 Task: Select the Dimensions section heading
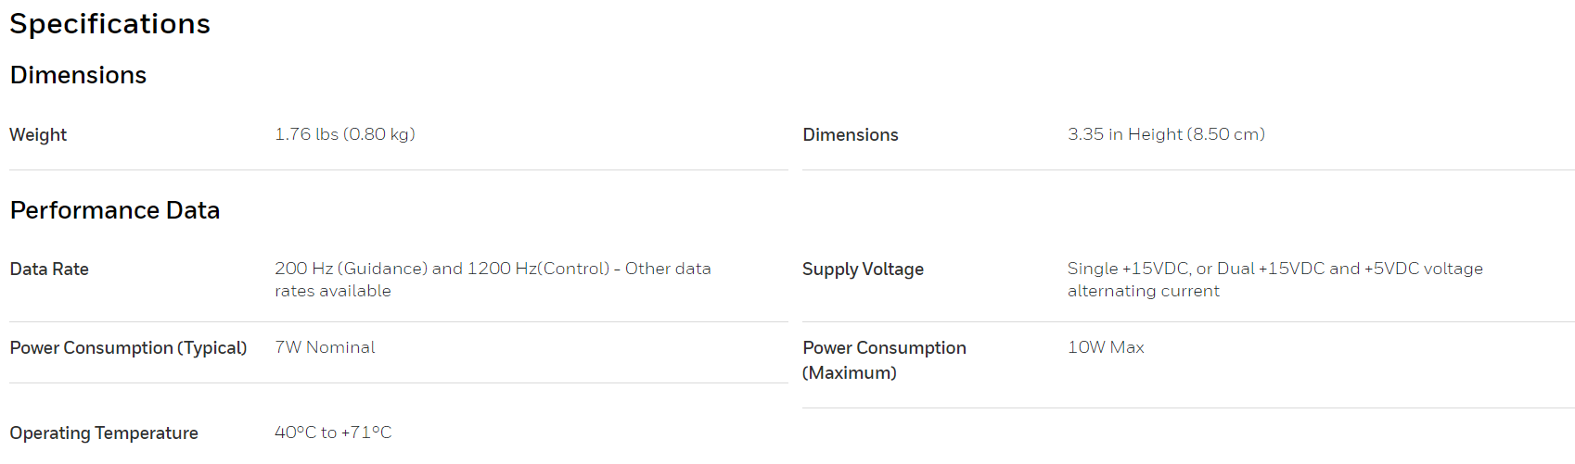tap(78, 75)
